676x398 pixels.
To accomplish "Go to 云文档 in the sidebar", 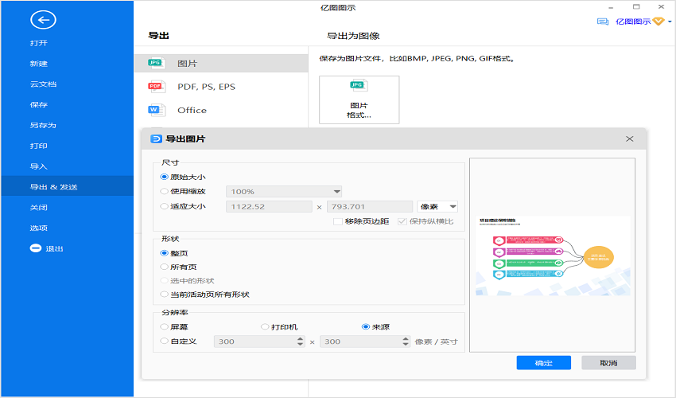I will pos(43,84).
